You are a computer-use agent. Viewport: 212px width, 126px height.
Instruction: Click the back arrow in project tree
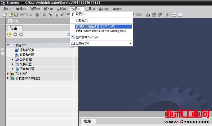click(15, 34)
